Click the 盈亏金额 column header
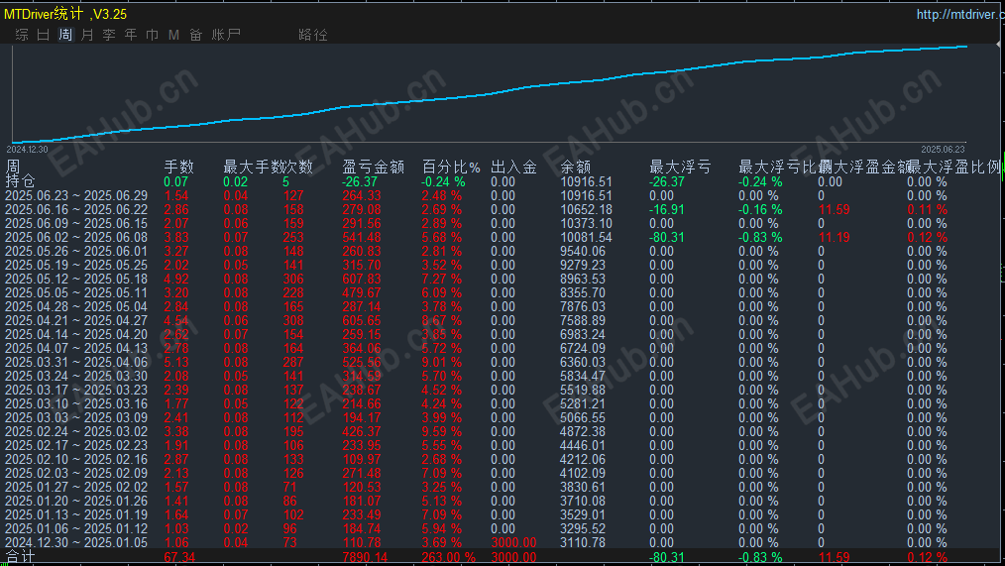 [x=373, y=168]
